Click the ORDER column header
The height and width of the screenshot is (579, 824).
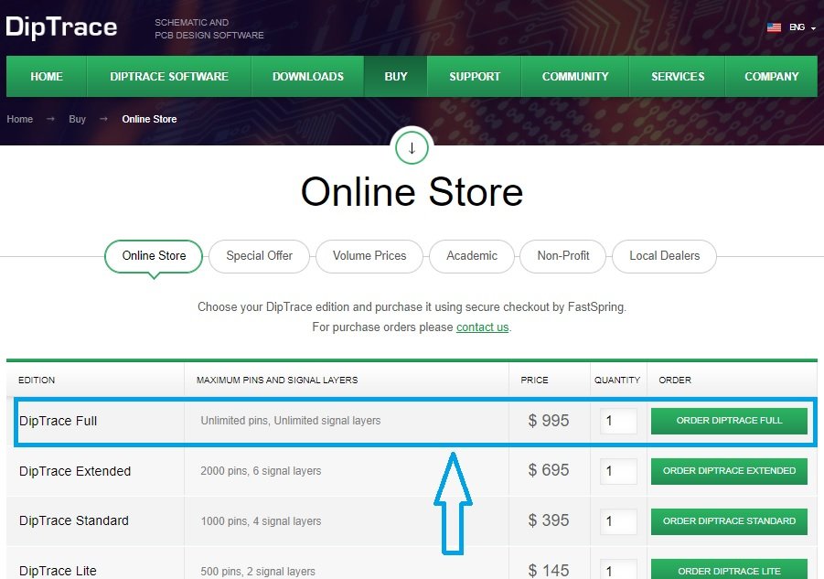(675, 381)
